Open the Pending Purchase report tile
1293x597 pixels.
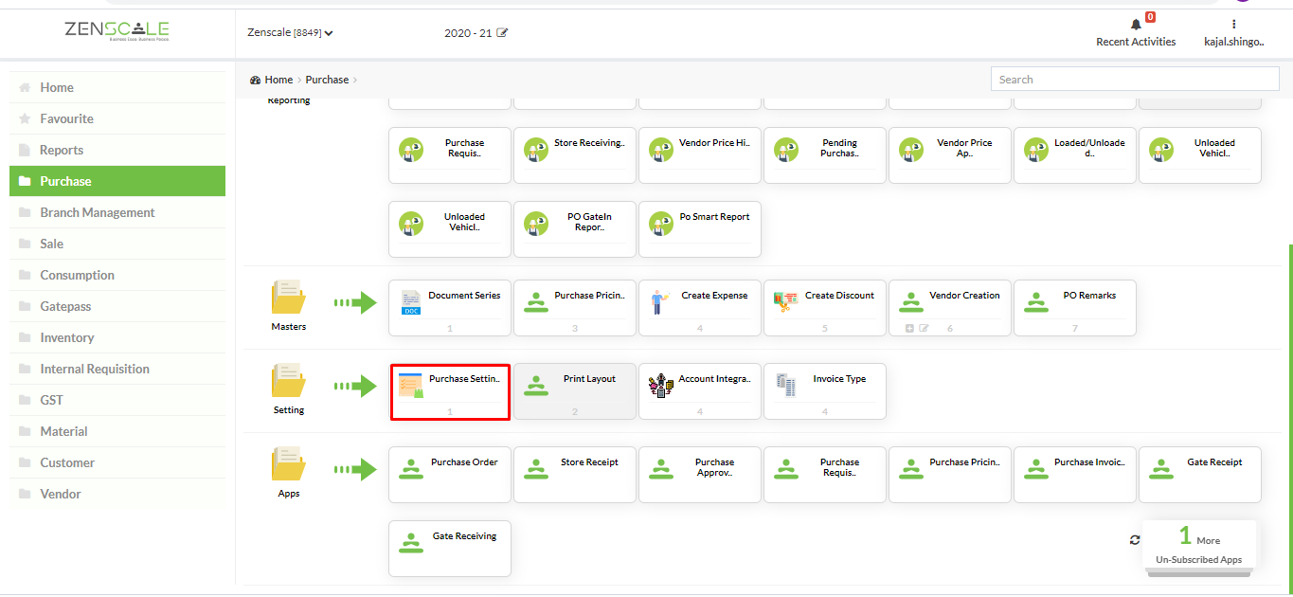click(825, 155)
